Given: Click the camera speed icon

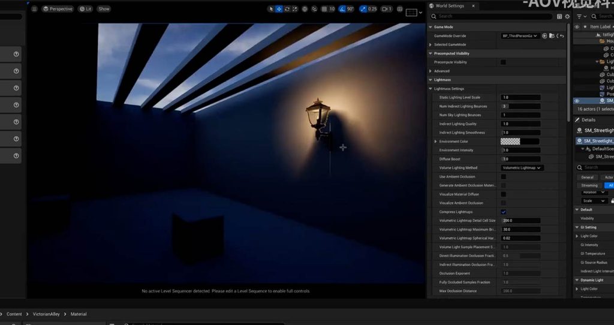Looking at the screenshot, I should 385,9.
